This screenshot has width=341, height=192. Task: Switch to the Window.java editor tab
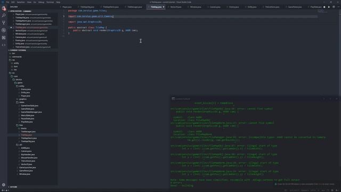[x=196, y=7]
